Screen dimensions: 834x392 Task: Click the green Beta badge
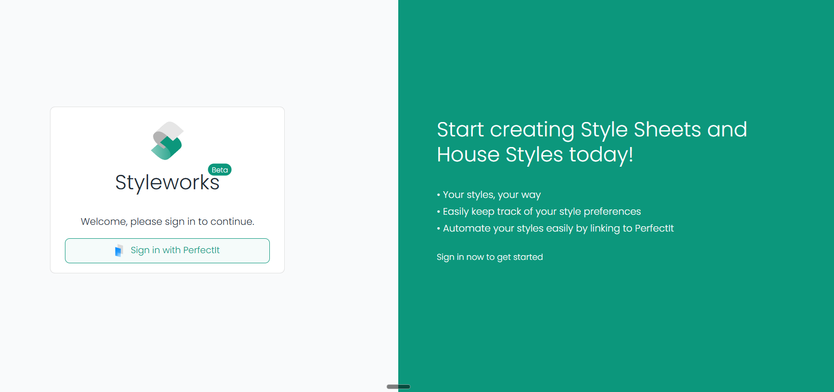coord(220,170)
